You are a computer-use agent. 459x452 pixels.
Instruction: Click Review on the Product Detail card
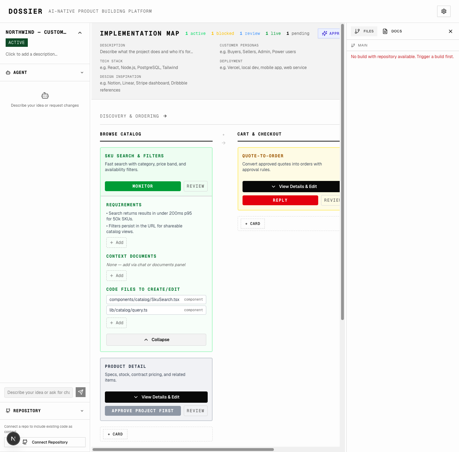click(196, 411)
